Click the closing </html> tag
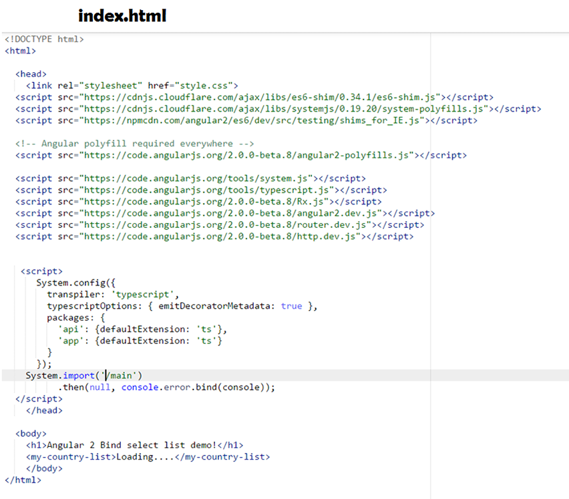 (x=23, y=480)
